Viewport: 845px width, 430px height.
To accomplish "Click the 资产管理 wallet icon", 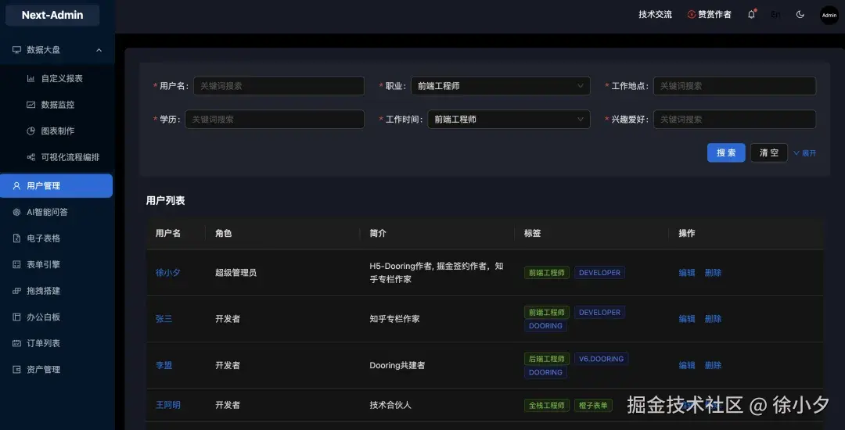I will coord(16,370).
